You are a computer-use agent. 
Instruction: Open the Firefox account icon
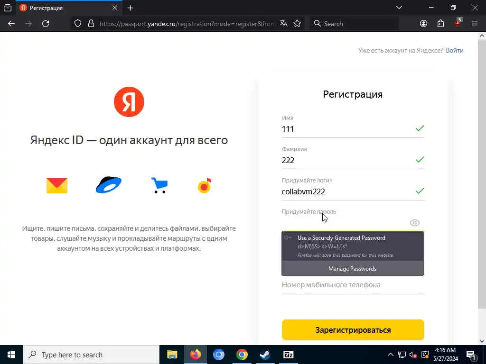click(x=423, y=24)
